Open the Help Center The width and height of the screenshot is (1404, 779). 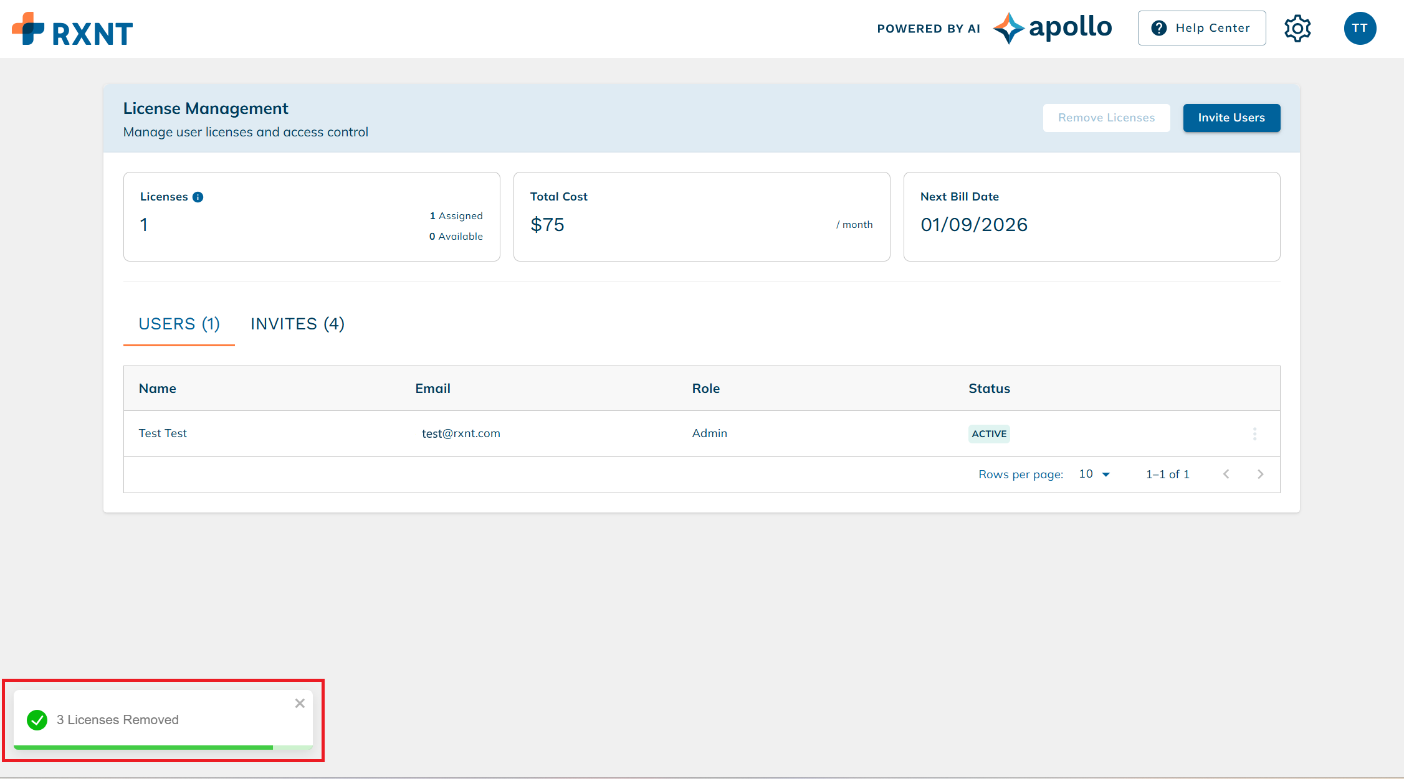click(x=1201, y=28)
